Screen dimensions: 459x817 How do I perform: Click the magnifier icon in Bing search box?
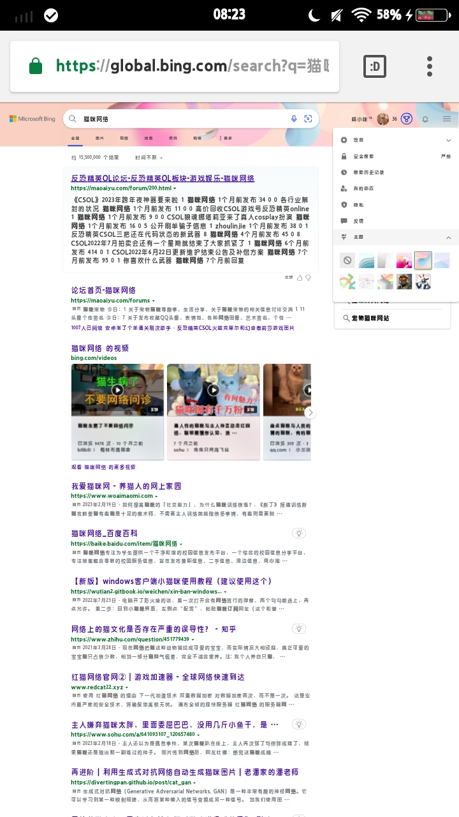pos(73,119)
